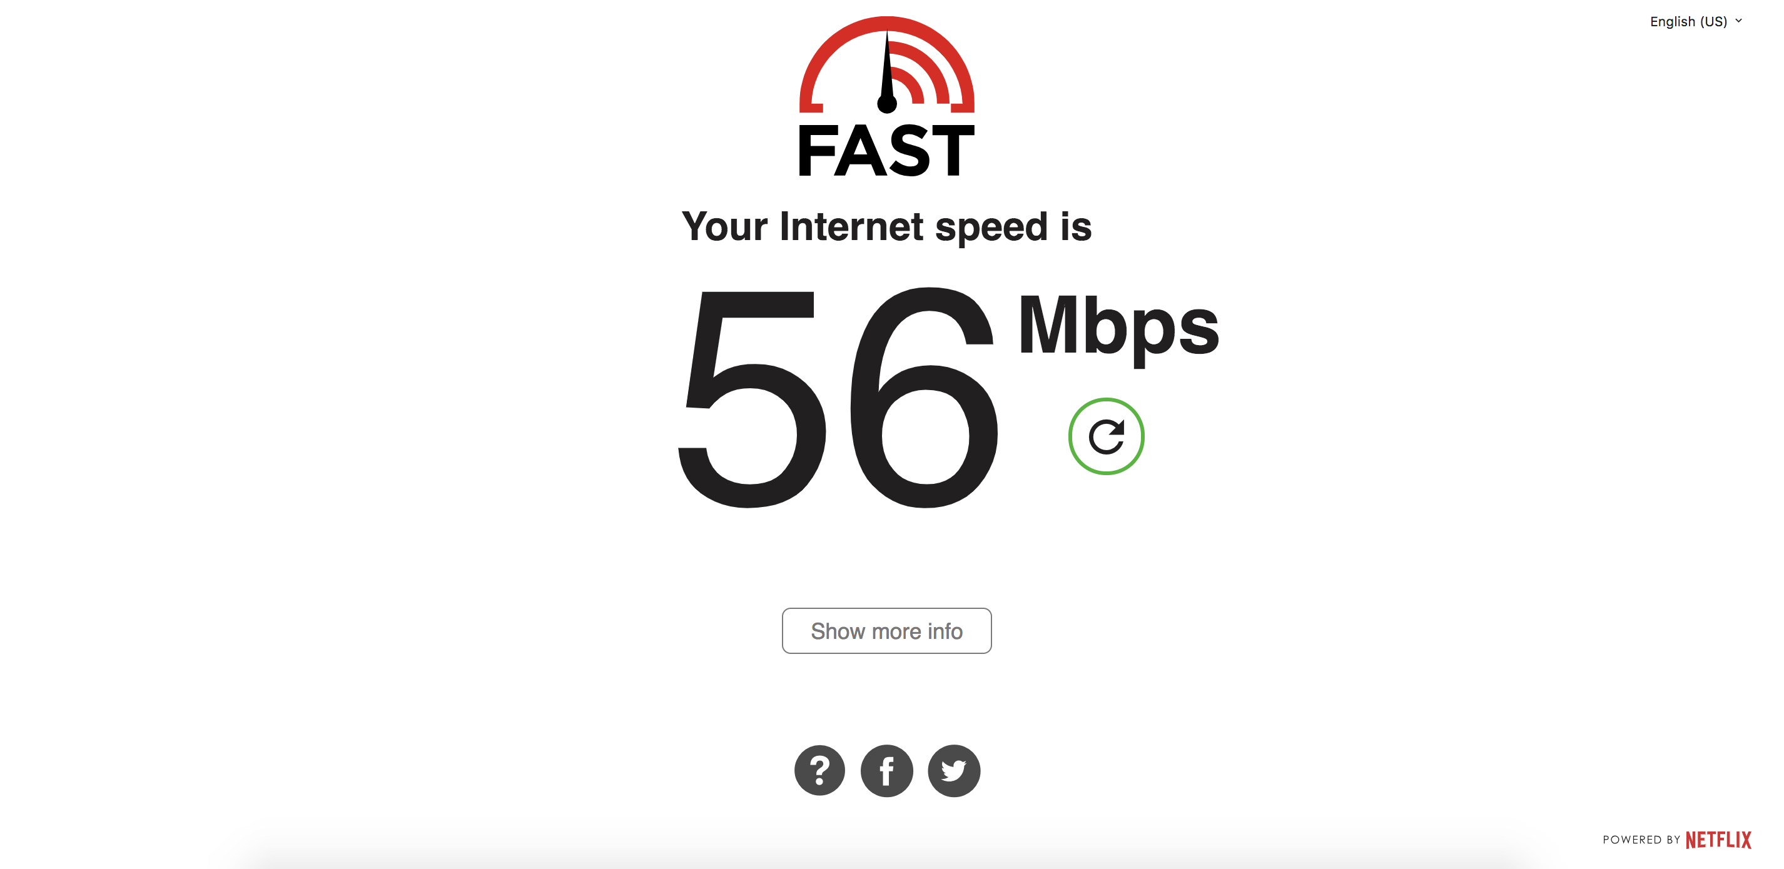The image size is (1784, 869).
Task: Expand details with Show more info
Action: coord(886,630)
